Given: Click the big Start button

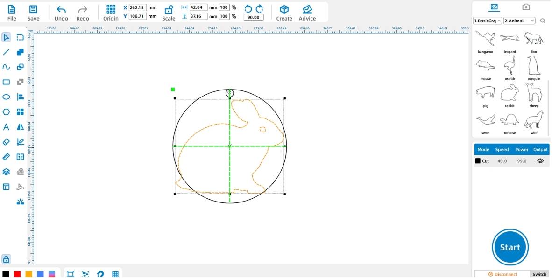Looking at the screenshot, I should point(510,247).
